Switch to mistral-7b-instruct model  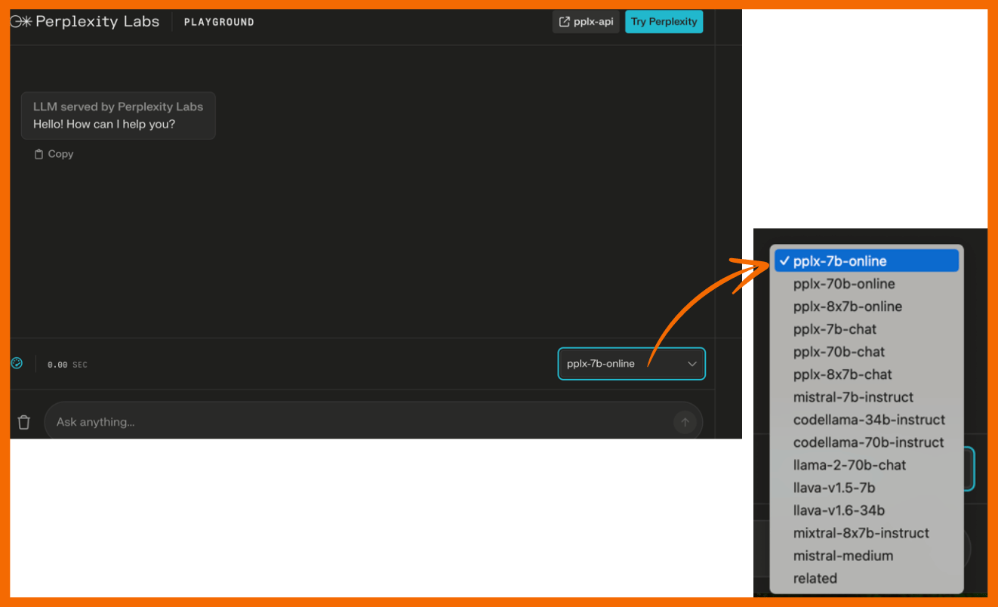[x=853, y=397]
